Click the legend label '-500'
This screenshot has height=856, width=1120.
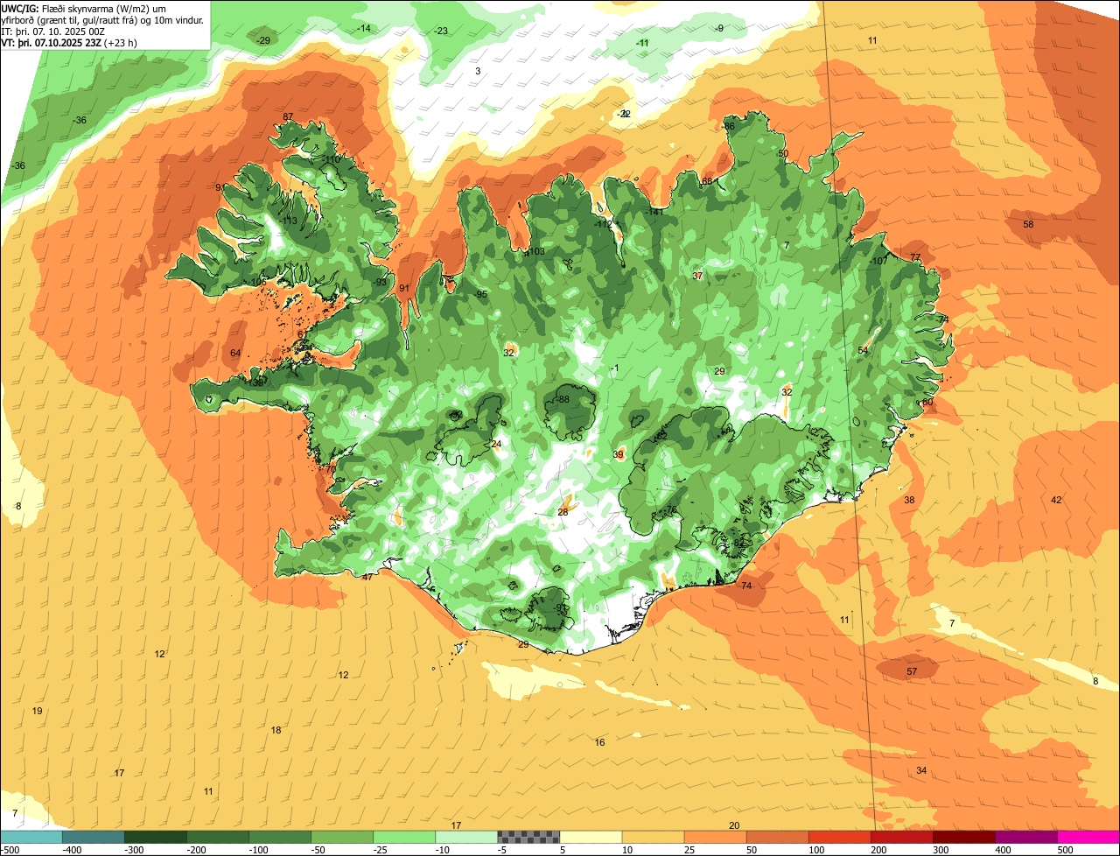[x=10, y=849]
